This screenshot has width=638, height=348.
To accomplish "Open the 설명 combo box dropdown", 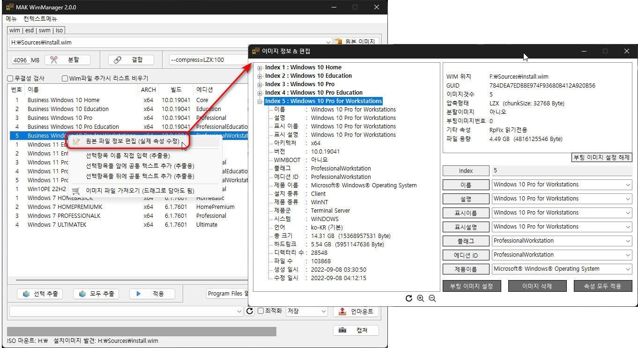I will point(628,199).
